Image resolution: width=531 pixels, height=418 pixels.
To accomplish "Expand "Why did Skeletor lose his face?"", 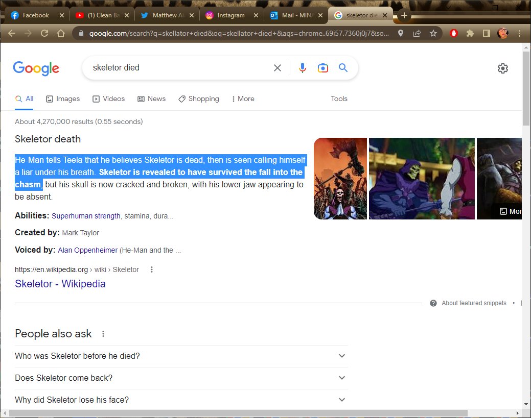I will pos(181,400).
